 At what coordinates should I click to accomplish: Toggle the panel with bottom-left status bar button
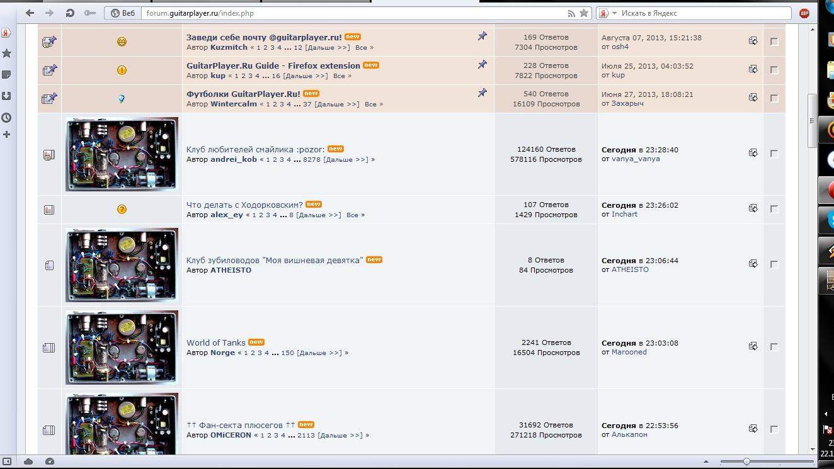point(6,461)
